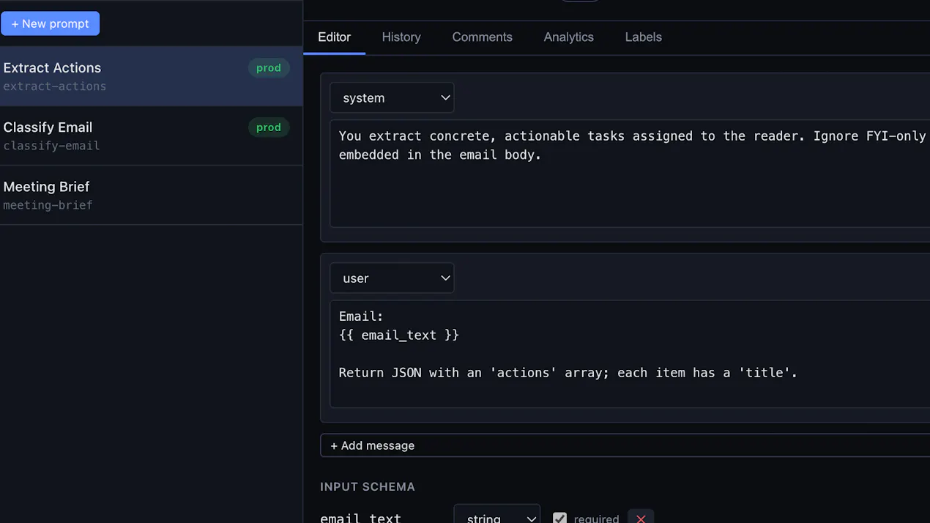Click + Add message
Image resolution: width=930 pixels, height=523 pixels.
click(x=625, y=445)
